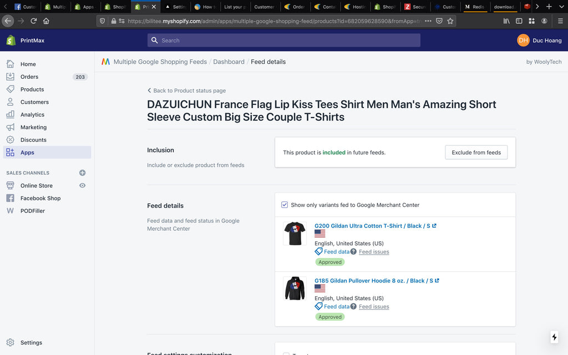Open the G200 Gildan Ultra Cotton T-Shirt link
Viewport: 568px width, 355px height.
372,226
